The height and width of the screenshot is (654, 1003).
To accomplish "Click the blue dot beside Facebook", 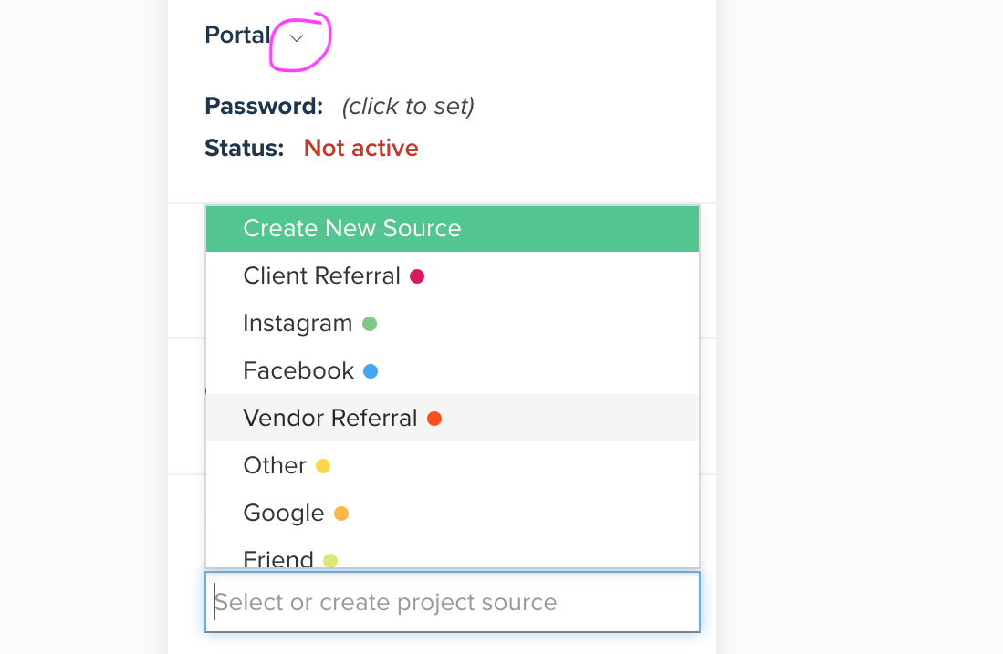I will point(371,371).
